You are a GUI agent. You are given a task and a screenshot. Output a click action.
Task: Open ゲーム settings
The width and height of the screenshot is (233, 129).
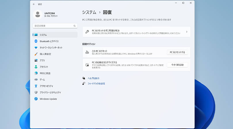coord(55,79)
